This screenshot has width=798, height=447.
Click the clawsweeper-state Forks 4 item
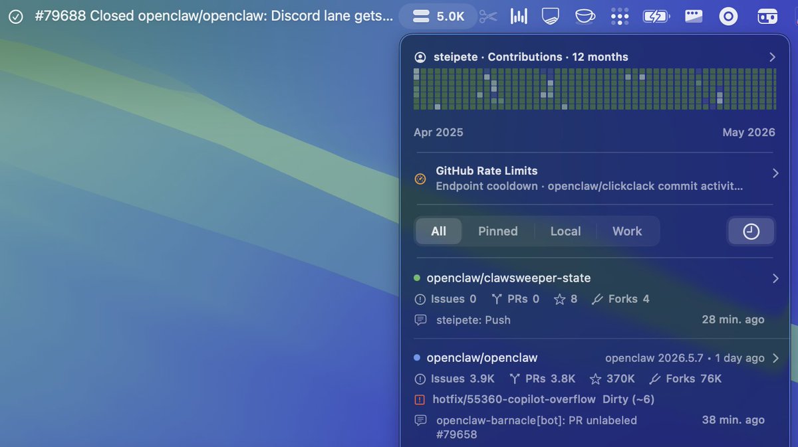(620, 299)
